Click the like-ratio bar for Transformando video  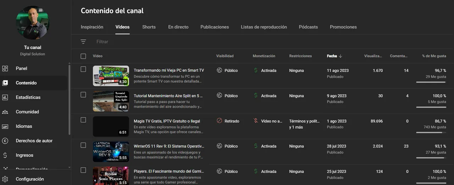431,82
